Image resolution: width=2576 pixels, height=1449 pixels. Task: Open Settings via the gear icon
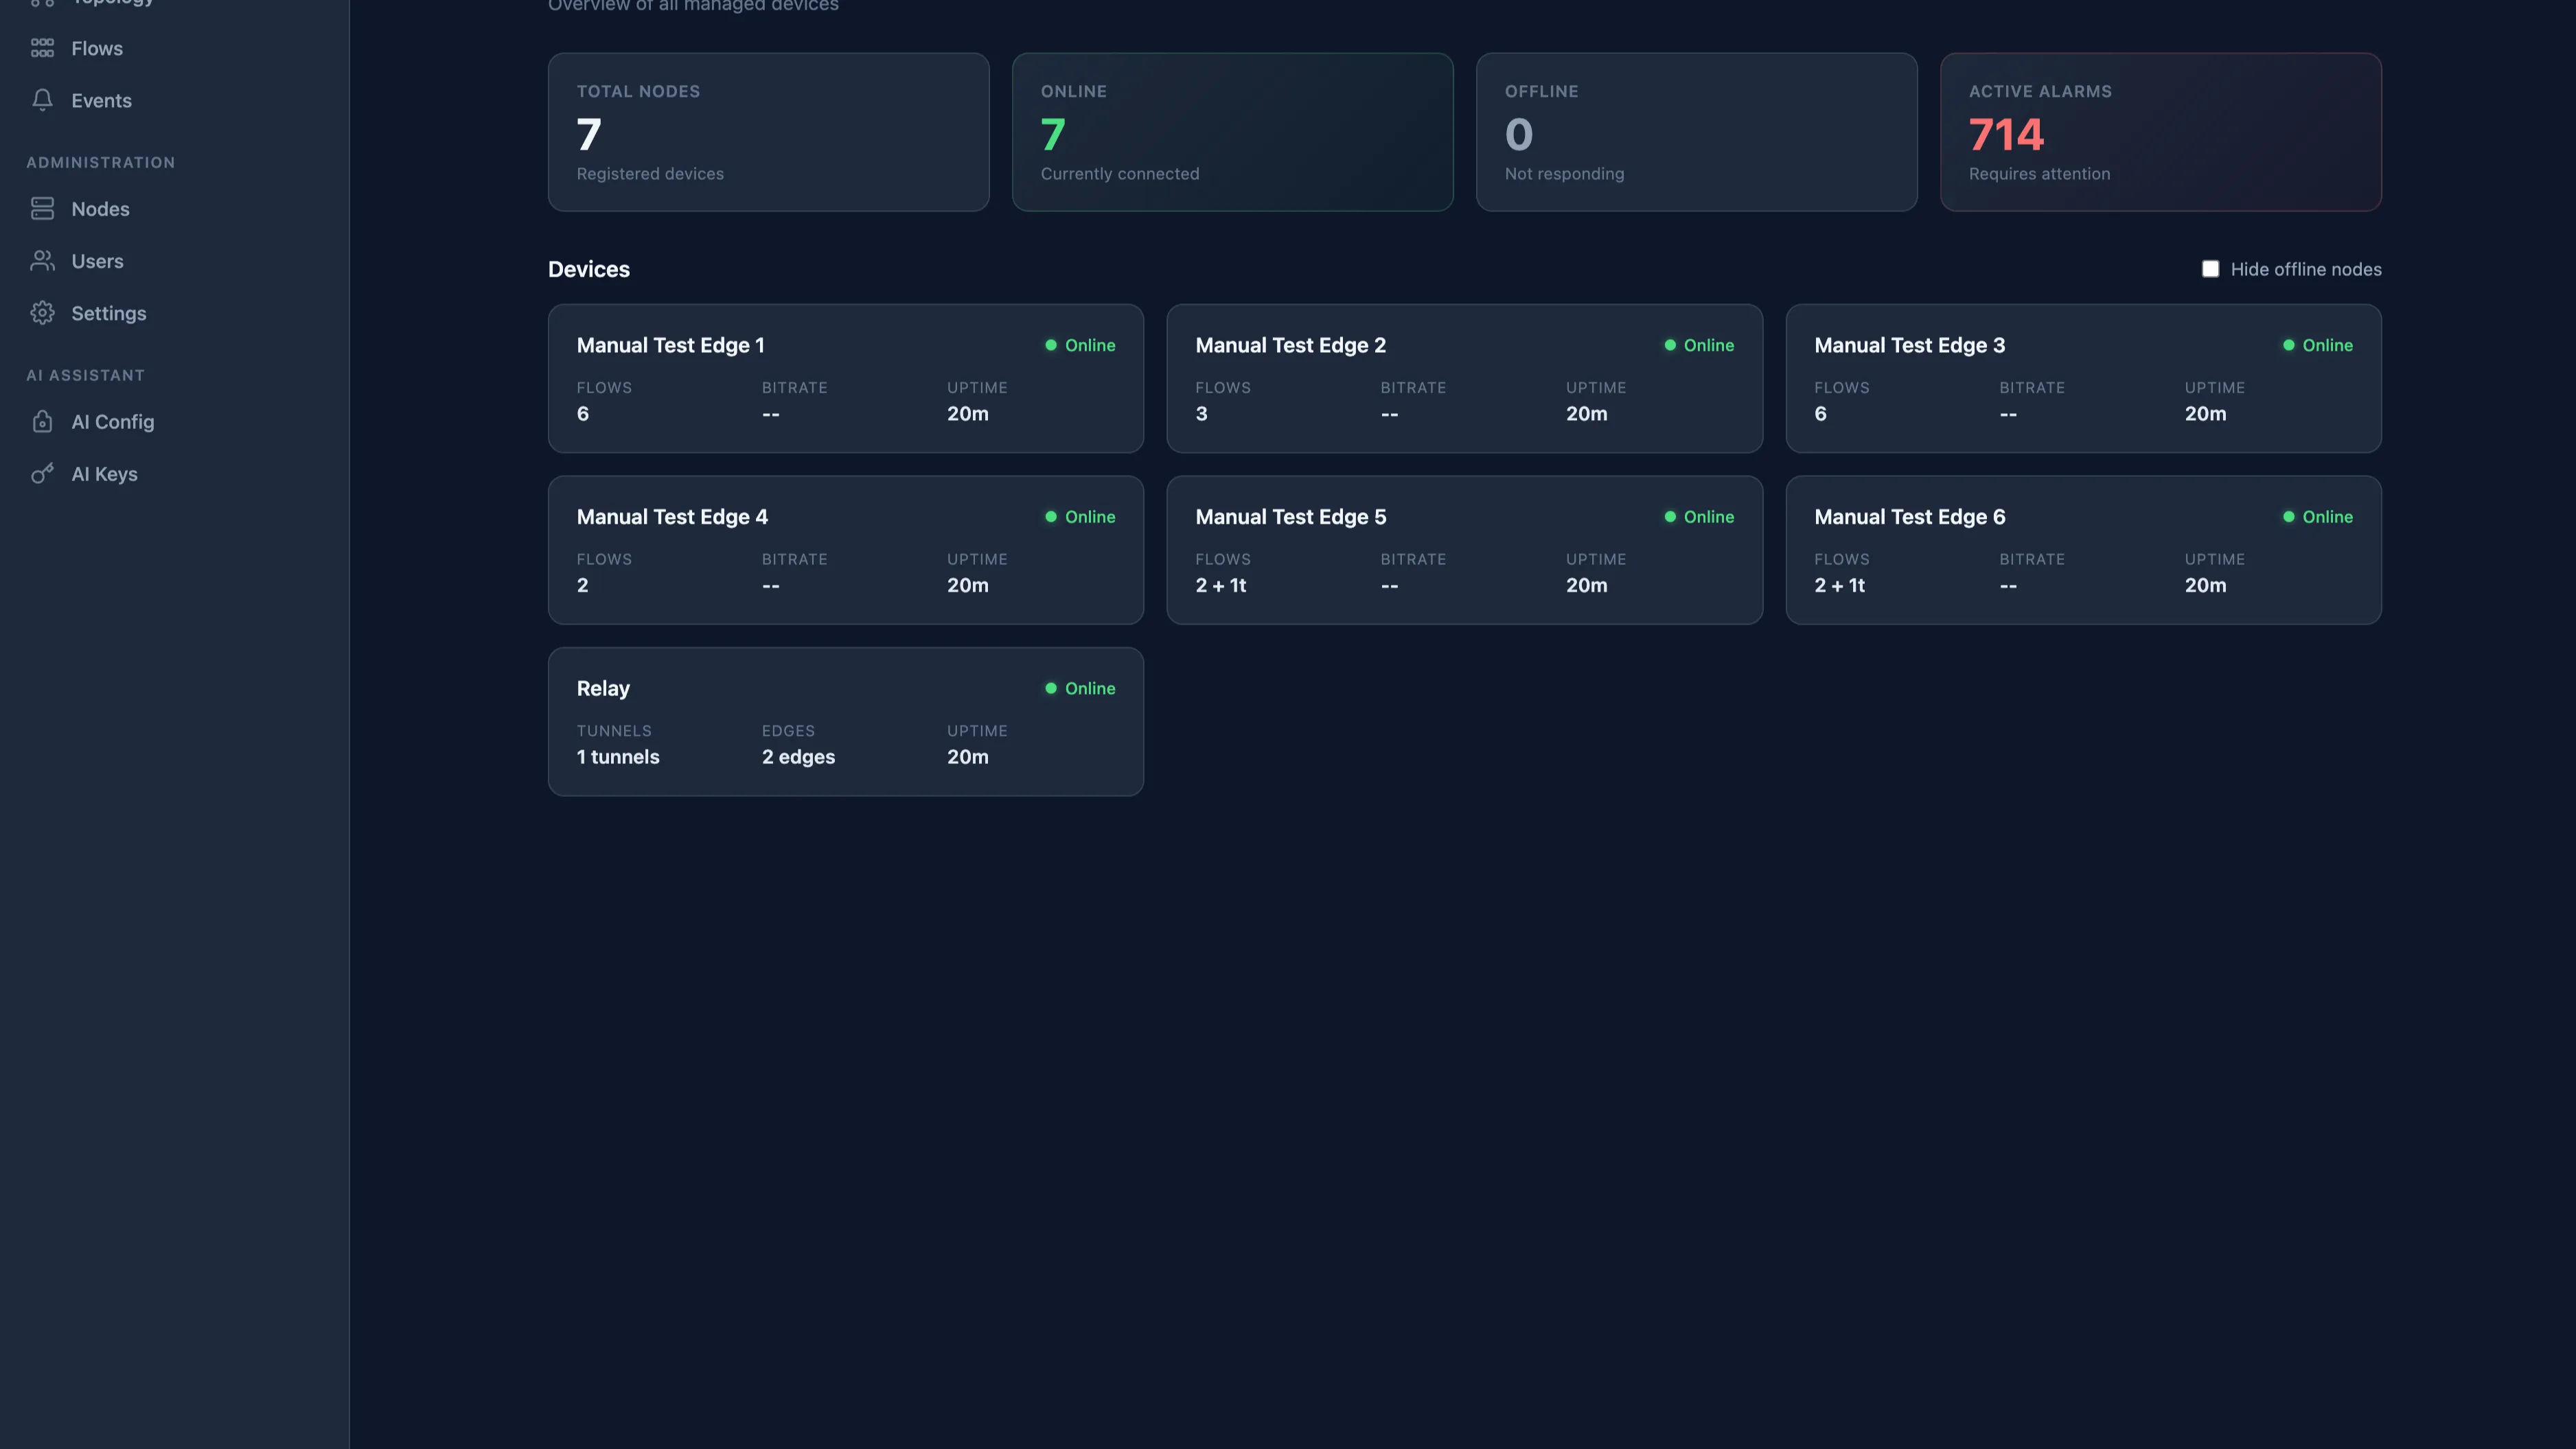click(43, 313)
